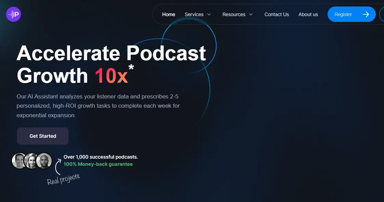Open the Services dropdown menu

click(x=194, y=14)
